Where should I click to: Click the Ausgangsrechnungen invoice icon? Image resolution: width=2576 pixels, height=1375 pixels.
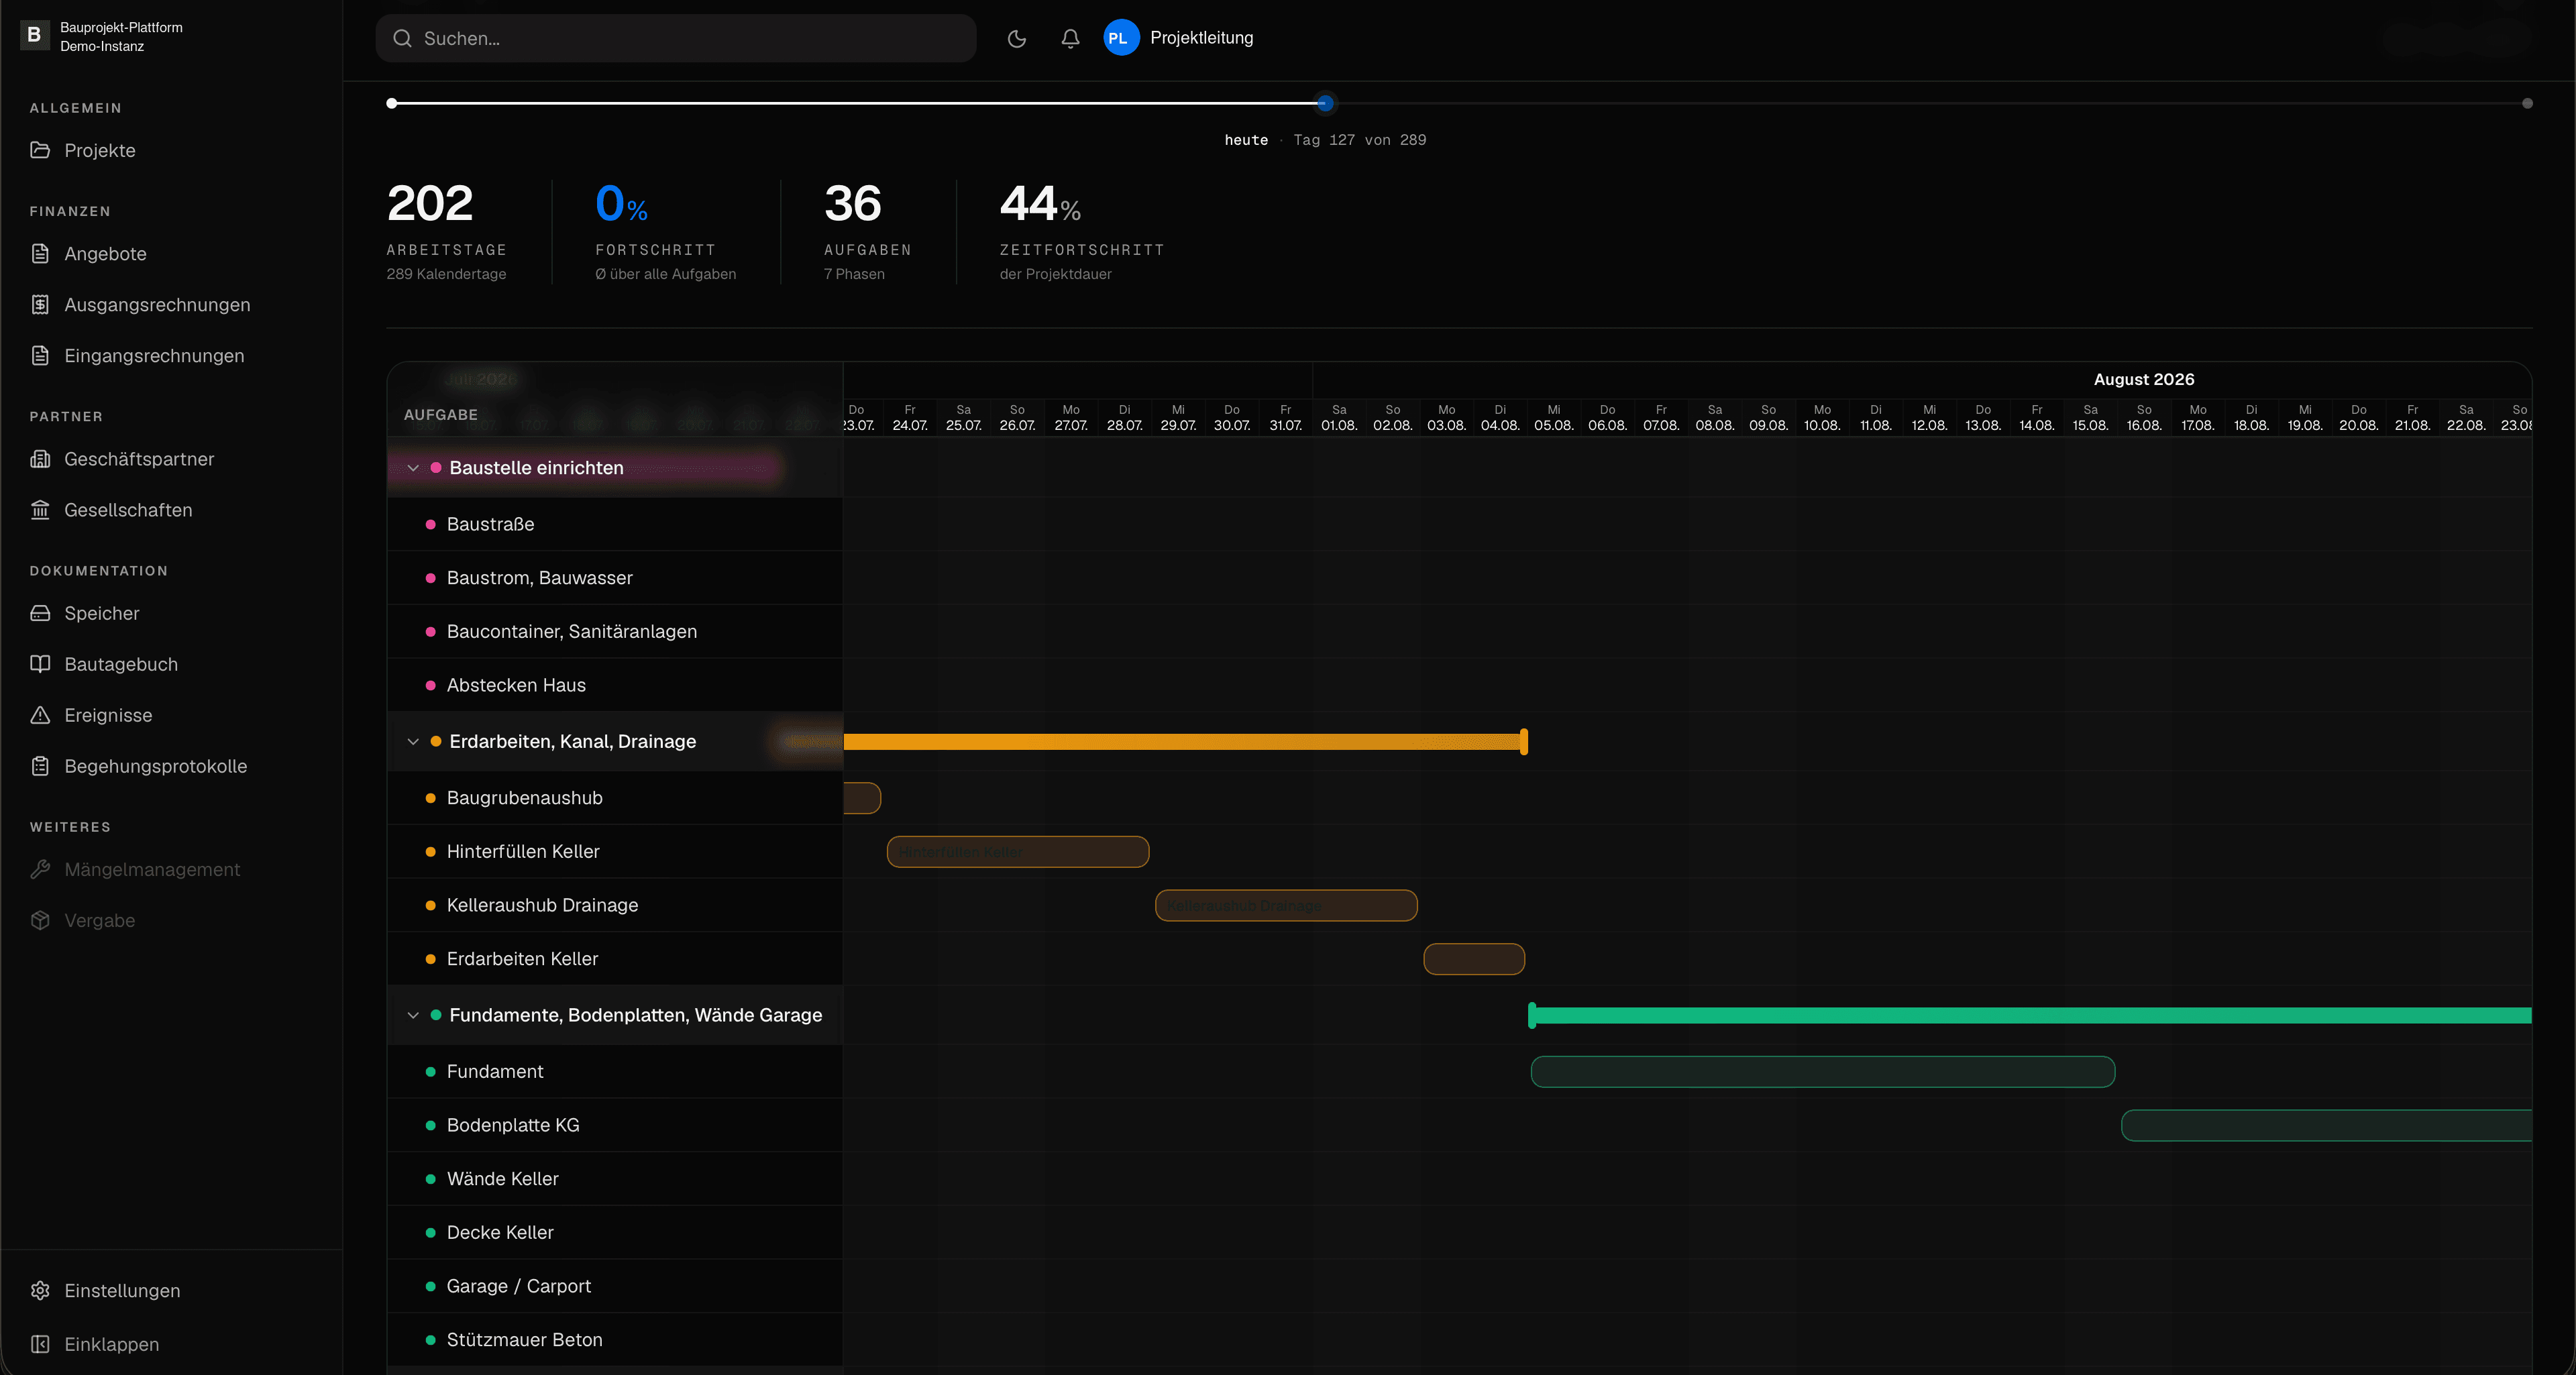tap(40, 304)
